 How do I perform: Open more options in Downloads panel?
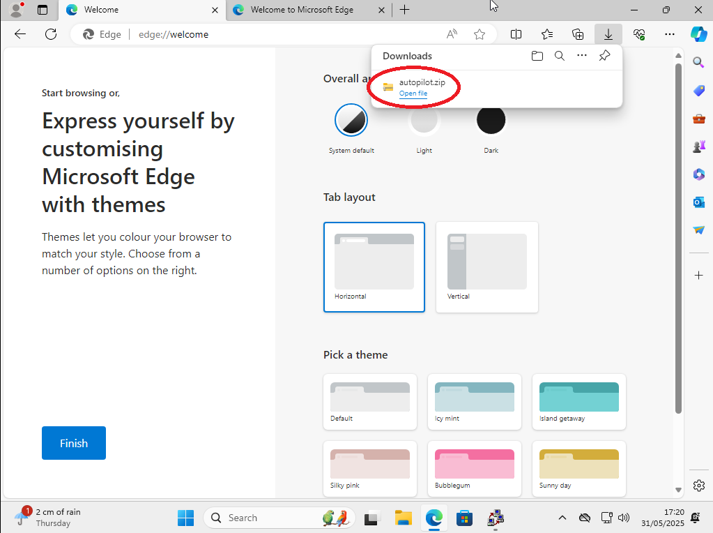582,57
